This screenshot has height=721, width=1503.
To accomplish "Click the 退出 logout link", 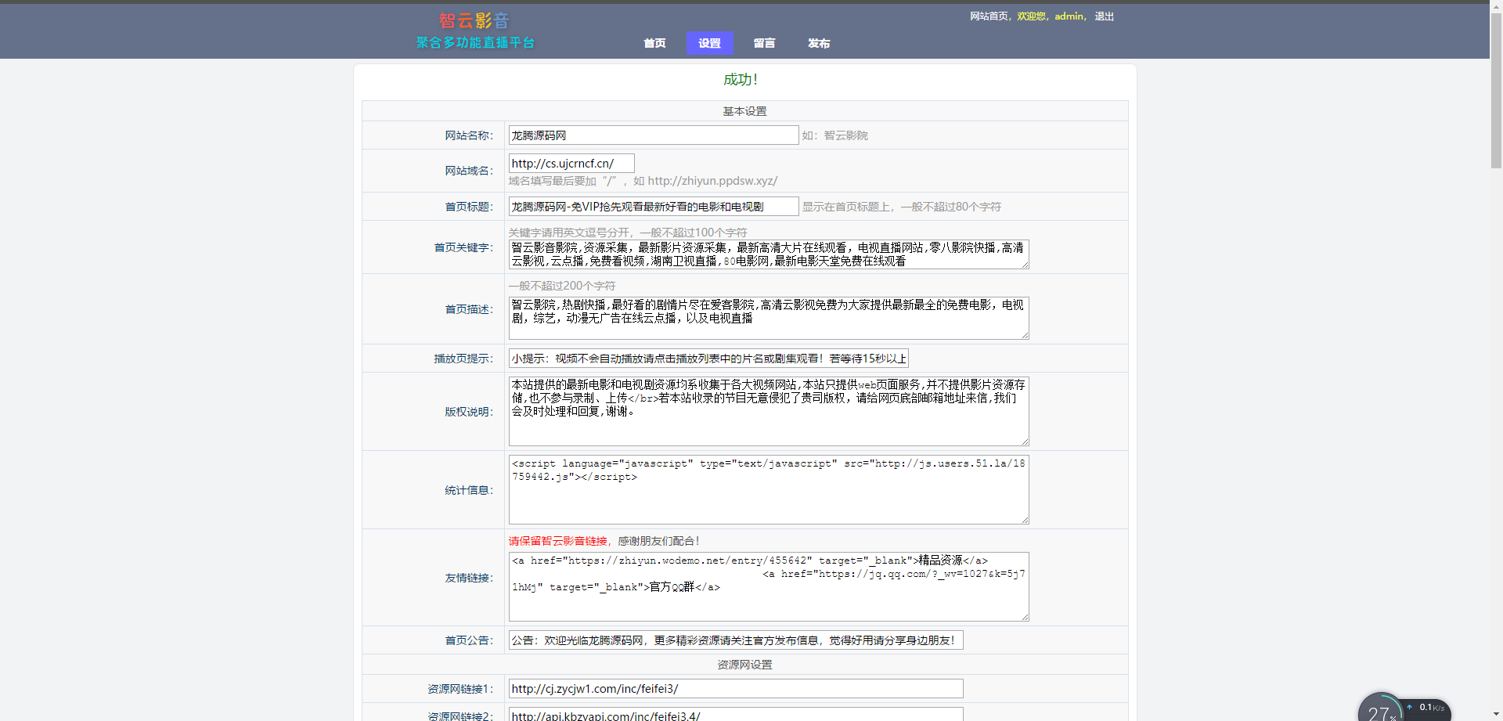I will 1104,16.
